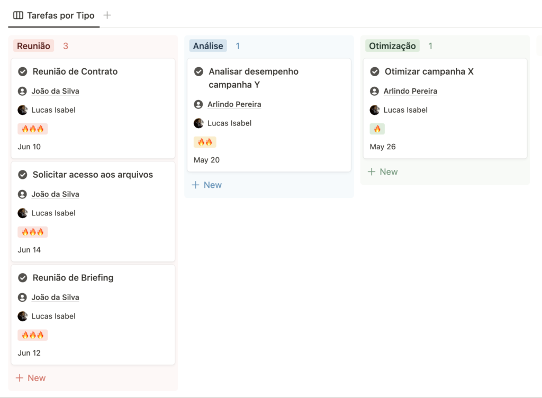Toggle the check circle on Reunião de Contrato
This screenshot has width=542, height=398.
click(x=23, y=71)
